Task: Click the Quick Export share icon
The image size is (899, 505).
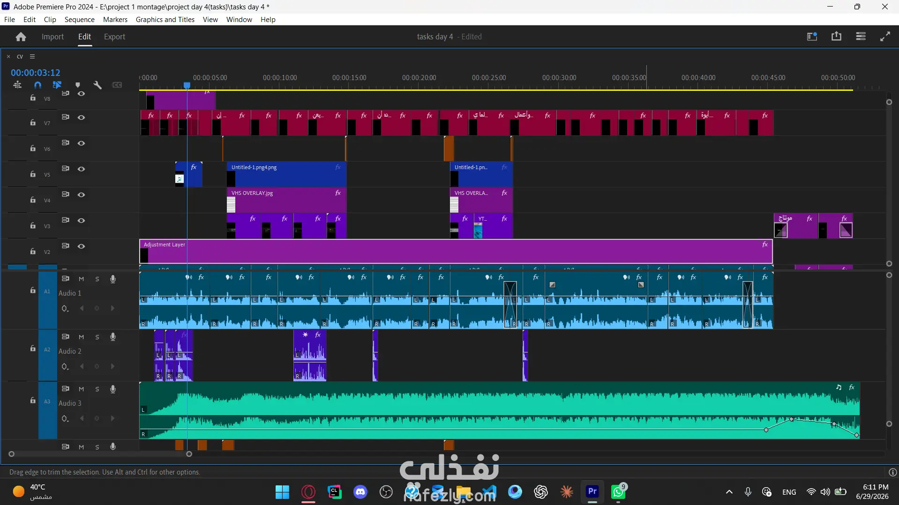Action: (x=836, y=37)
